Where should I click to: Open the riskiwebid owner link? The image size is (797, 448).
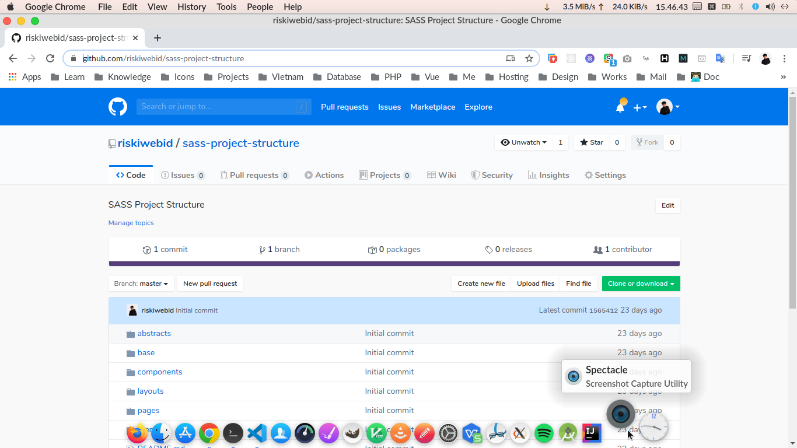(x=145, y=143)
